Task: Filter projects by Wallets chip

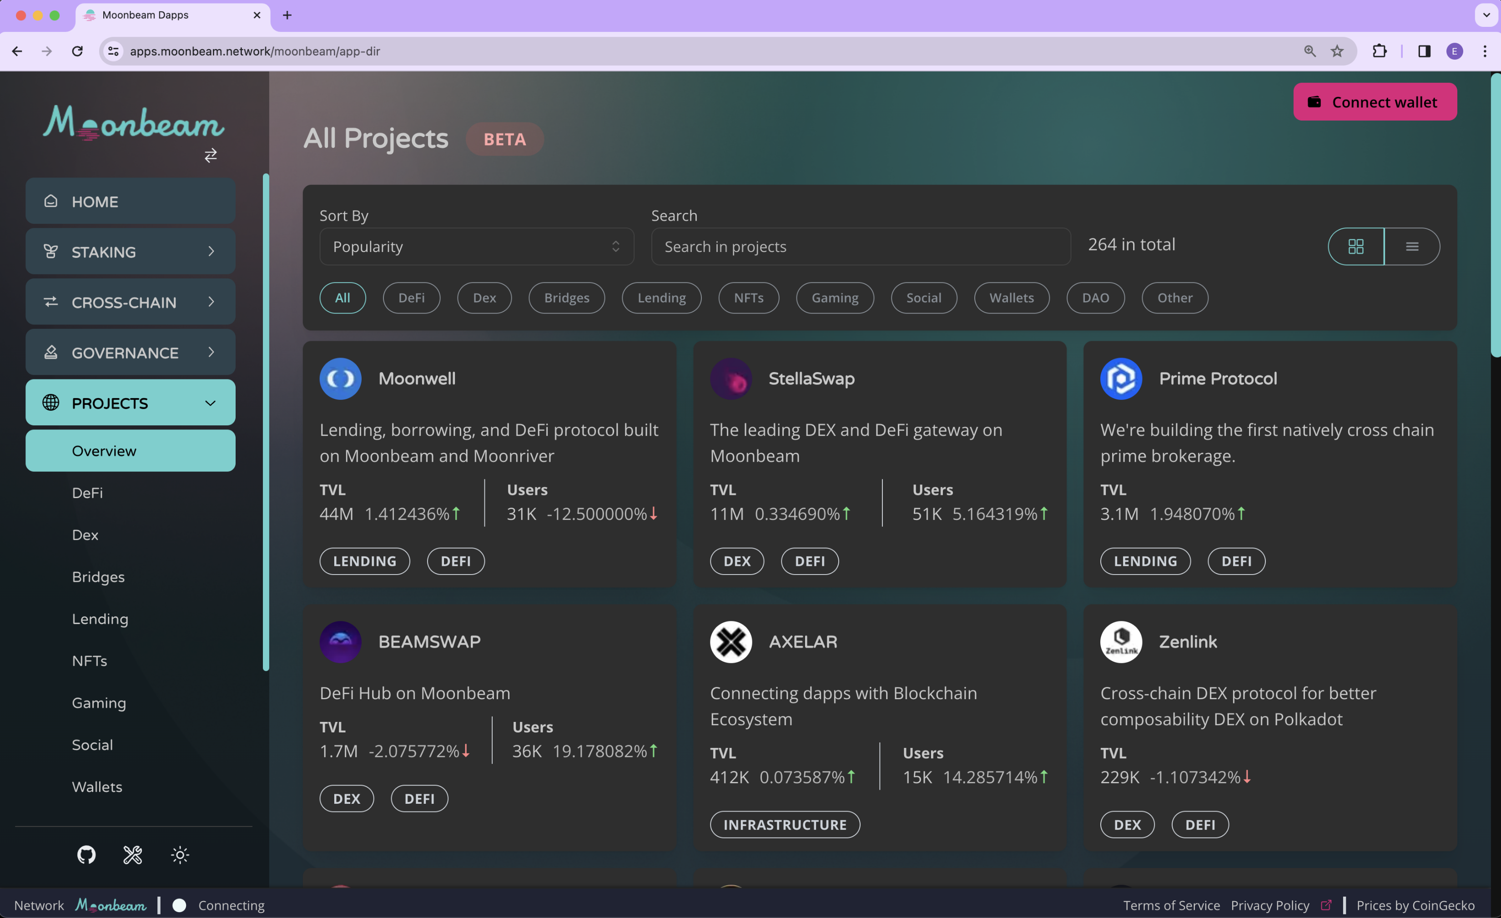Action: click(1011, 298)
